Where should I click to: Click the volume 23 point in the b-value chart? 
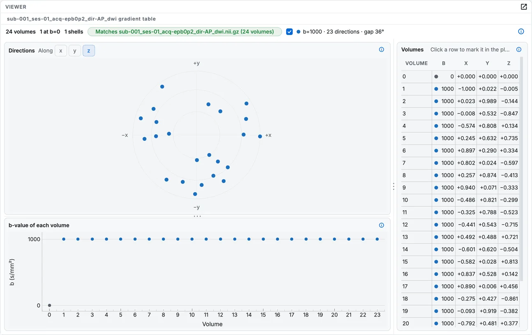[x=377, y=239]
